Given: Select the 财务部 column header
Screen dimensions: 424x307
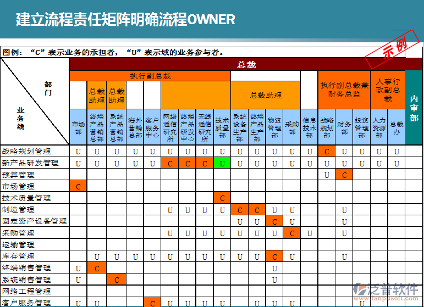Looking at the screenshot, I should pos(344,127).
